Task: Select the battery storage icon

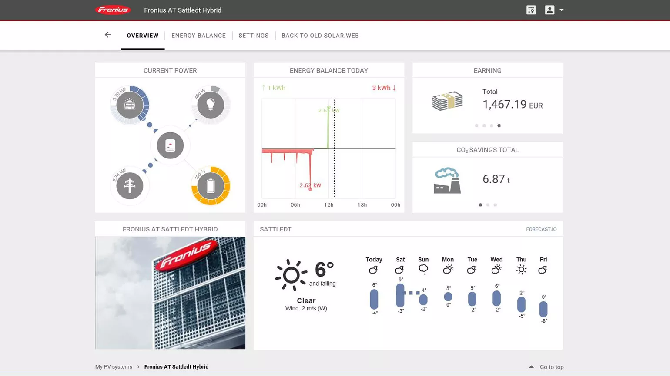Action: pos(211,186)
